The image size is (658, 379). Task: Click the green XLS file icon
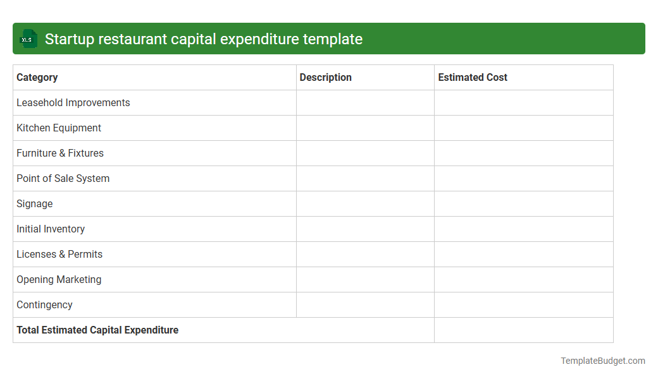pos(28,39)
